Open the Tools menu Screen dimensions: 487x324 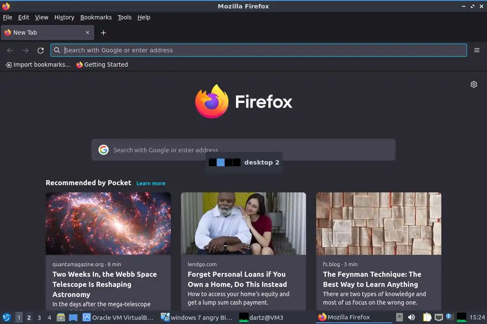pyautogui.click(x=125, y=17)
